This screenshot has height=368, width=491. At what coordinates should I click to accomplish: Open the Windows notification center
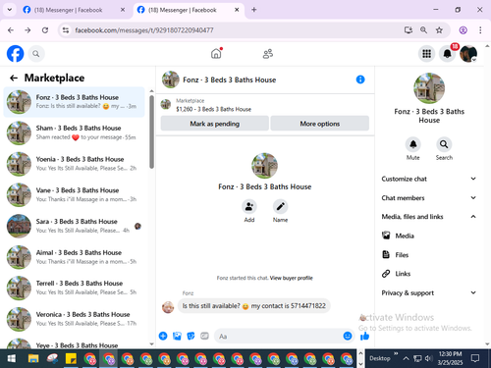pos(475,358)
